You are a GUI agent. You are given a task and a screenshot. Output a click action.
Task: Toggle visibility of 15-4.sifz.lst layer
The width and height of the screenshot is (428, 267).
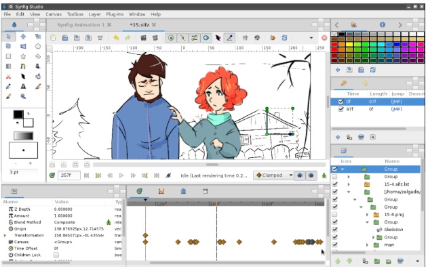334,184
